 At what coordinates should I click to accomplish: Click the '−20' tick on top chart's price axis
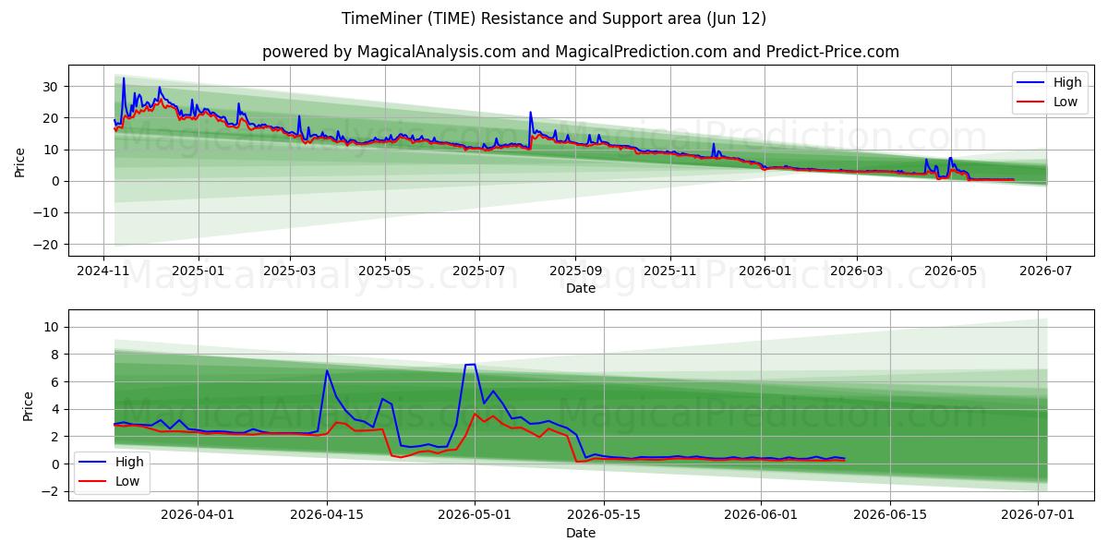coord(48,245)
